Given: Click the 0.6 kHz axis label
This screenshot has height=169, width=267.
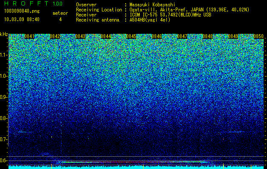Looking at the screenshot, I should coord(3,161).
